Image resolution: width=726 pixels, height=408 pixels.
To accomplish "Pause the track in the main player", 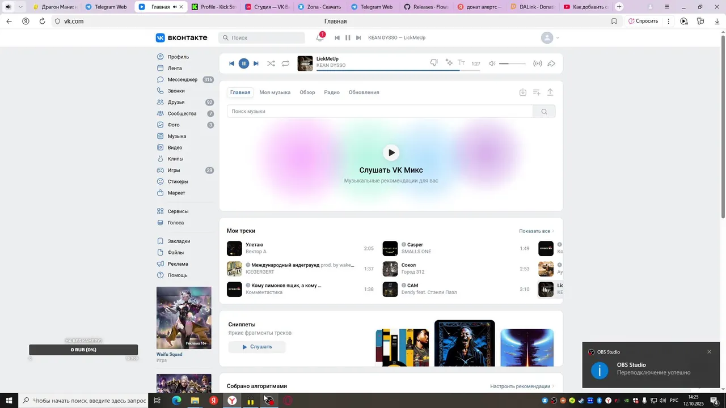I will coord(244,63).
